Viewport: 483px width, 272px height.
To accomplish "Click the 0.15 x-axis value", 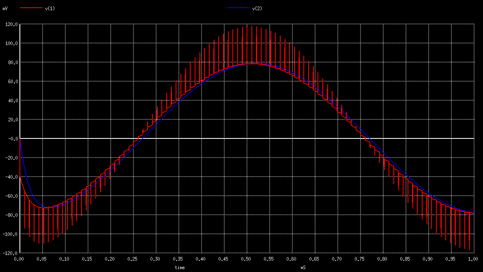I will coord(87,259).
